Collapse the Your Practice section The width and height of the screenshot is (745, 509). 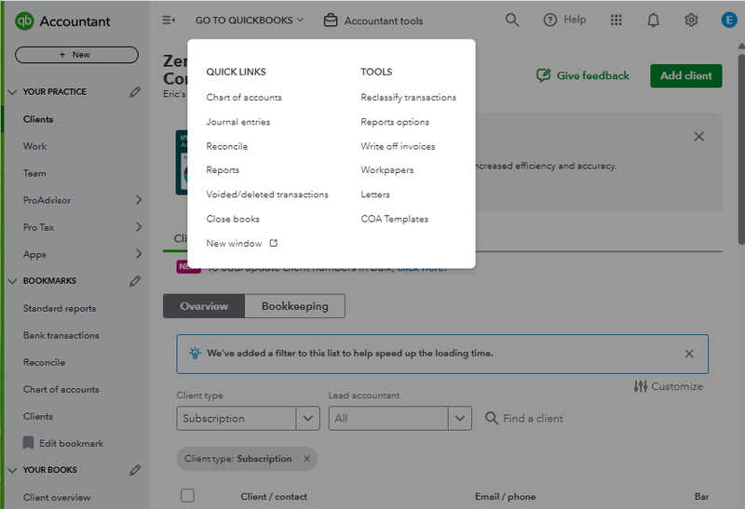pos(12,91)
